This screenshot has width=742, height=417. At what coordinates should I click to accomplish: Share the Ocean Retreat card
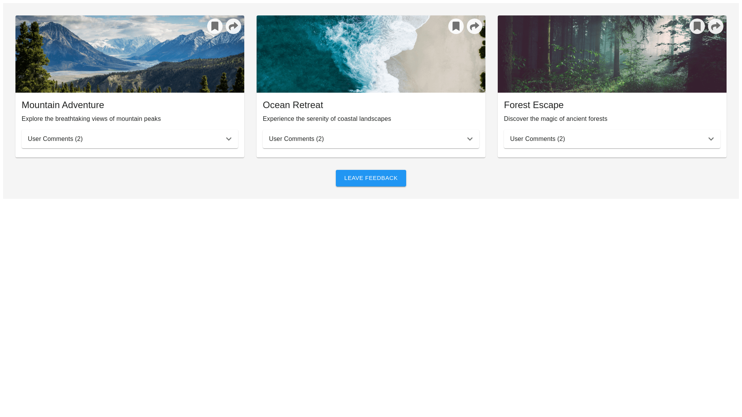coord(475,26)
